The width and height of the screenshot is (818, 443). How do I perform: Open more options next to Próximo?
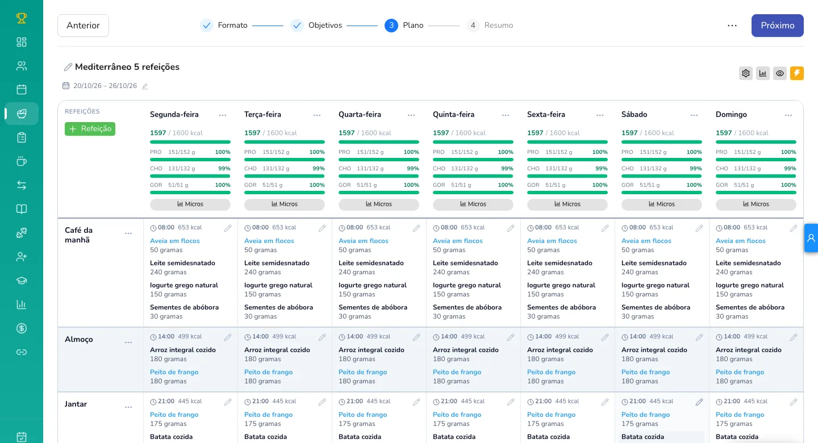[x=732, y=26]
